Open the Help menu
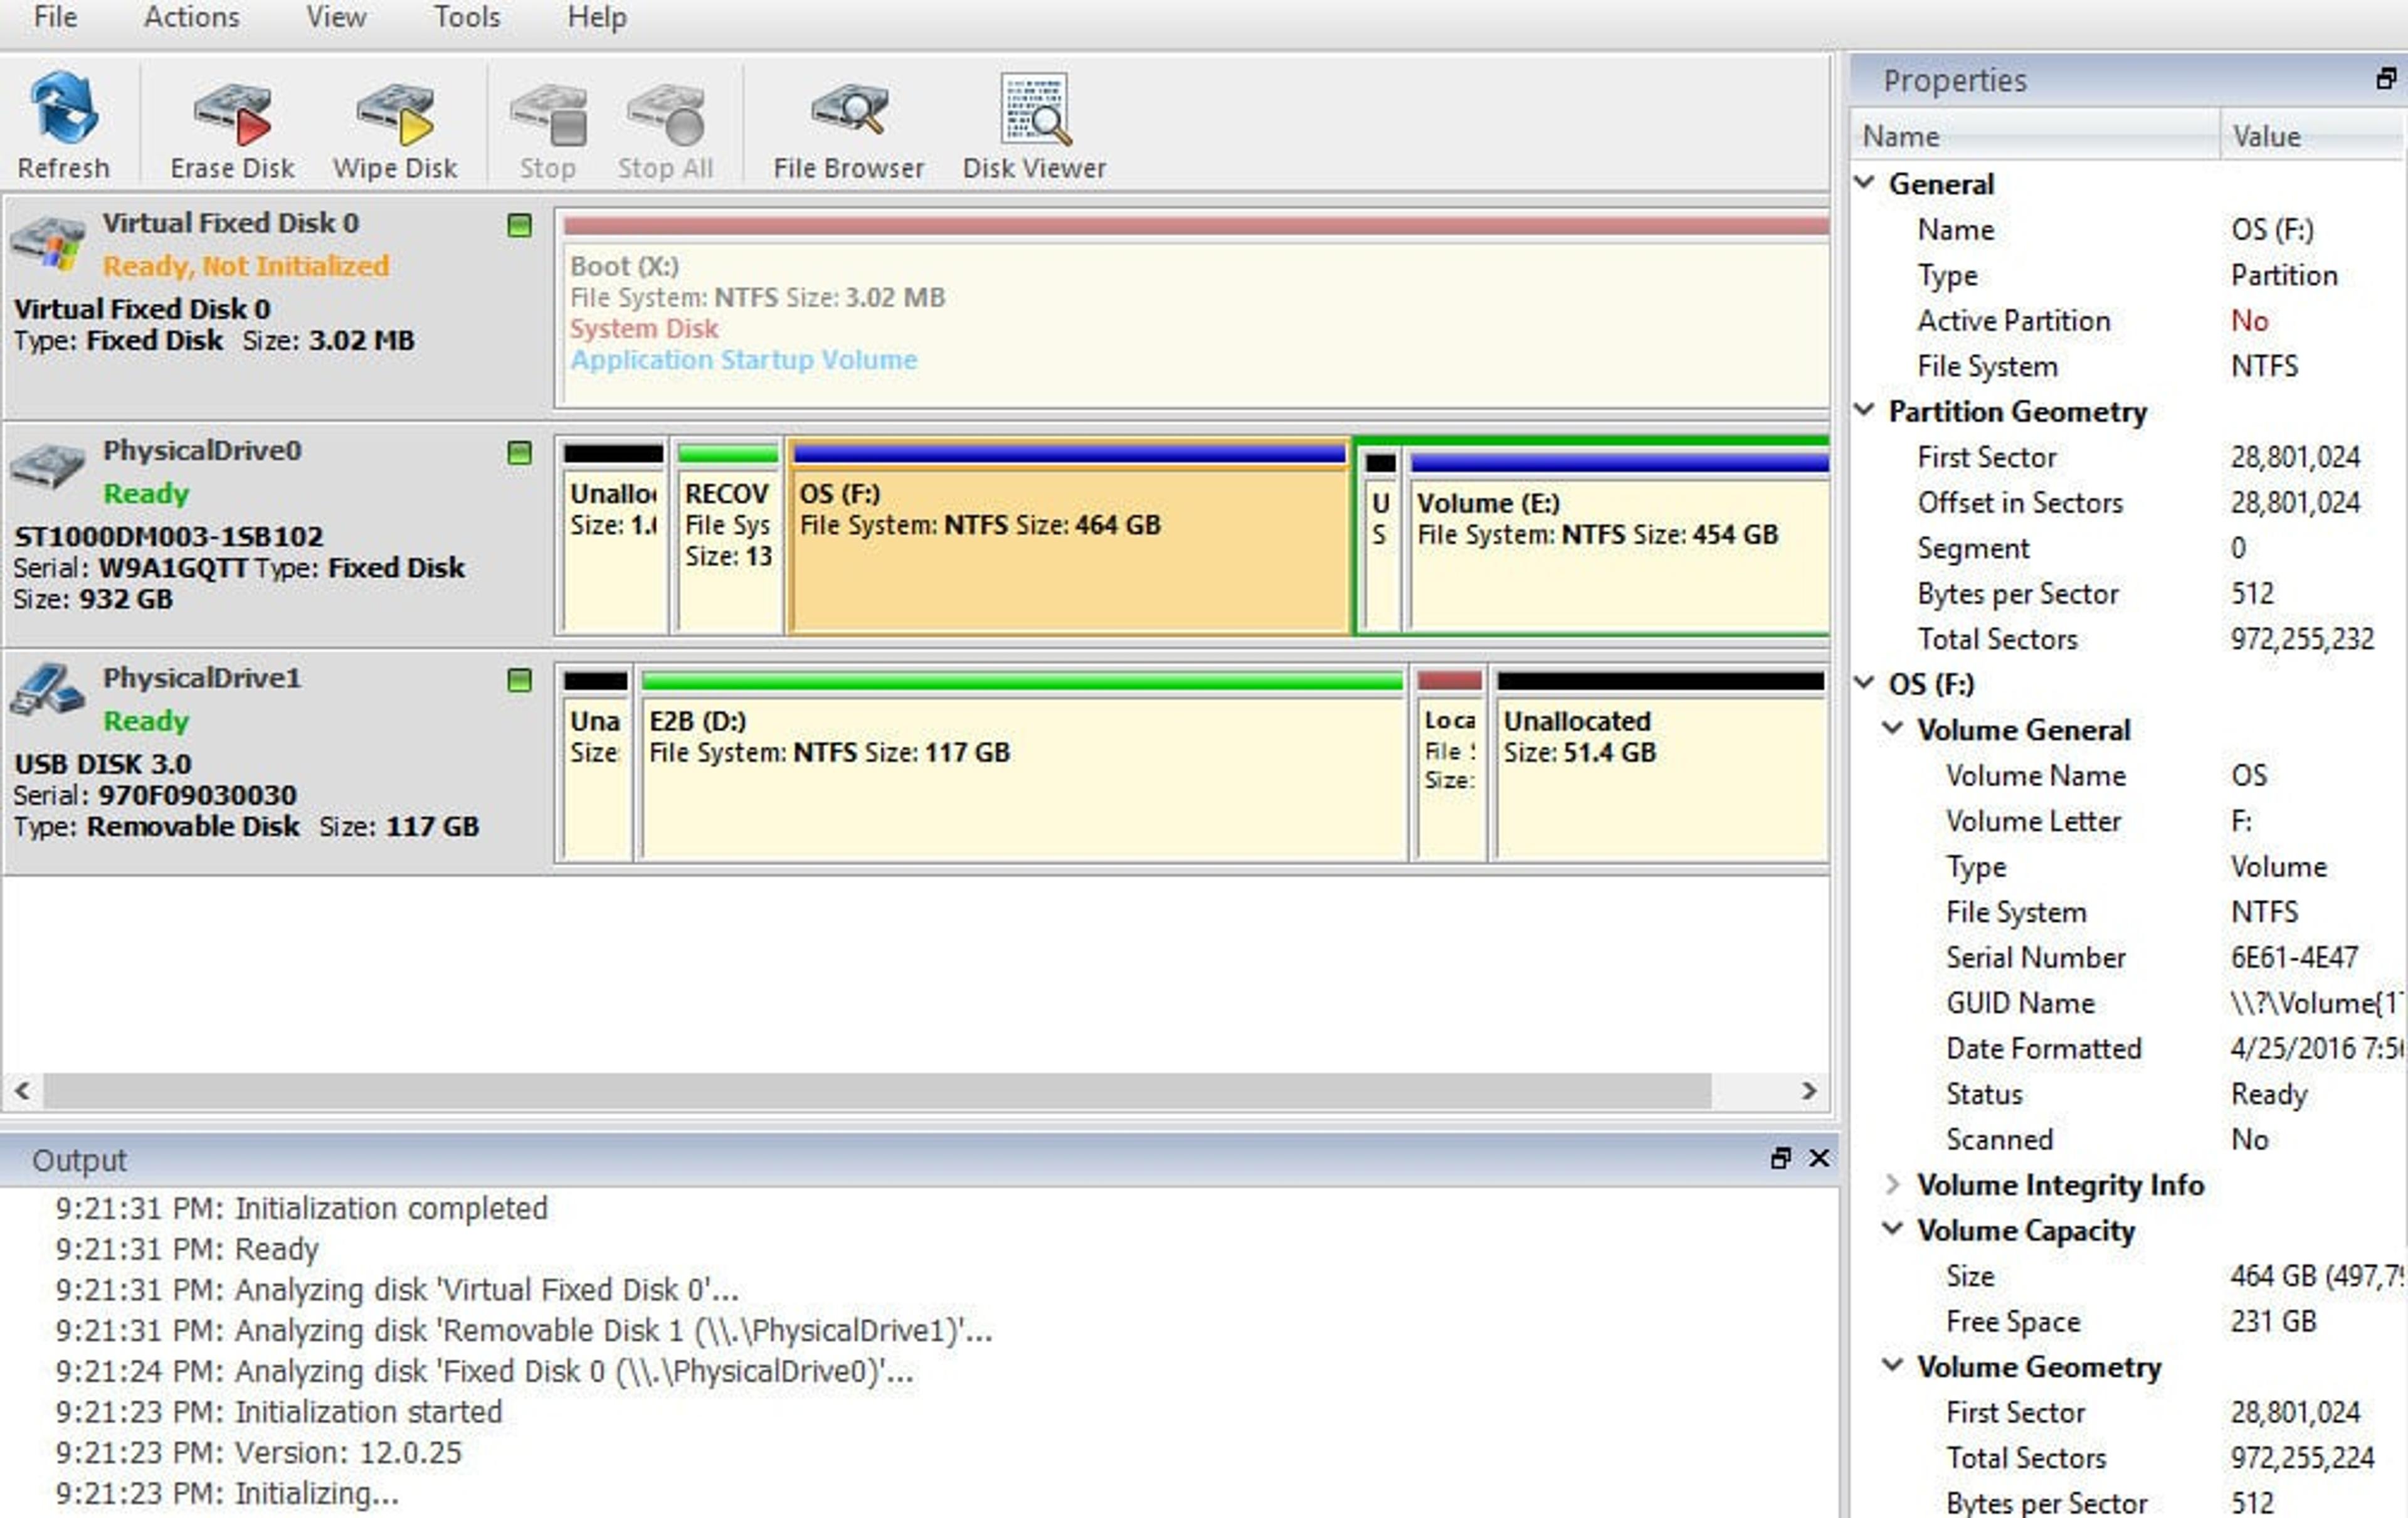This screenshot has width=2408, height=1518. [597, 17]
